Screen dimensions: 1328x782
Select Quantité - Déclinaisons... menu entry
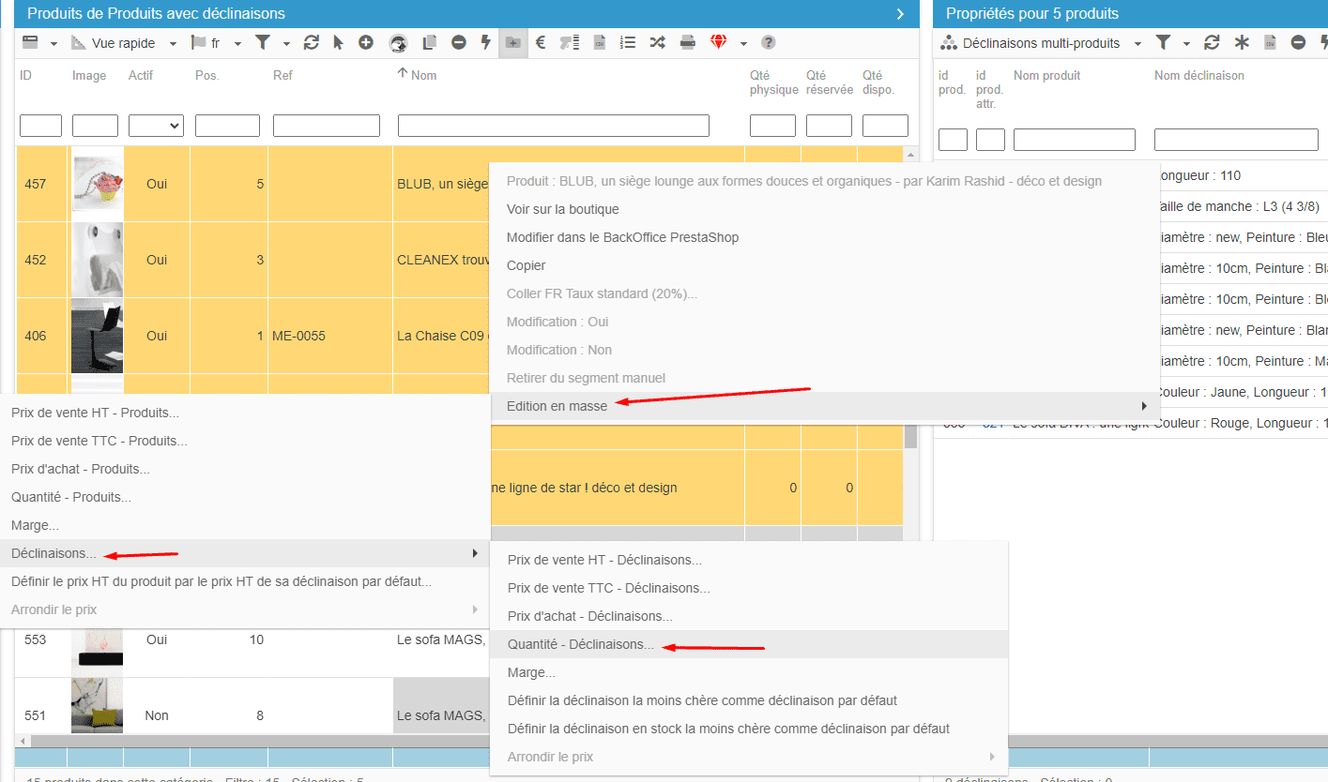[x=580, y=644]
